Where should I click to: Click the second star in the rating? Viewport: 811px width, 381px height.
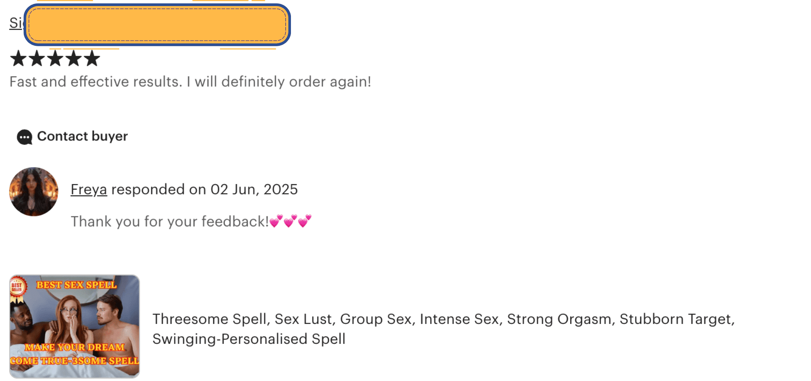coord(37,58)
